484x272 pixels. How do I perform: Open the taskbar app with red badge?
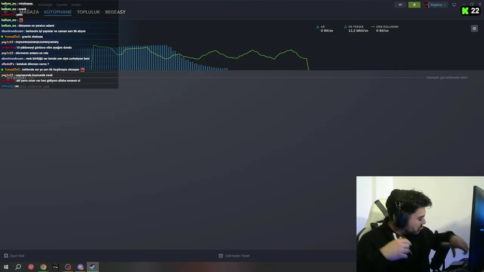click(x=68, y=267)
